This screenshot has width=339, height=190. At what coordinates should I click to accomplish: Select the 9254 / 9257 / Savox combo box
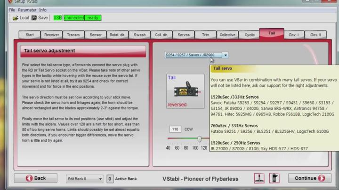point(196,55)
